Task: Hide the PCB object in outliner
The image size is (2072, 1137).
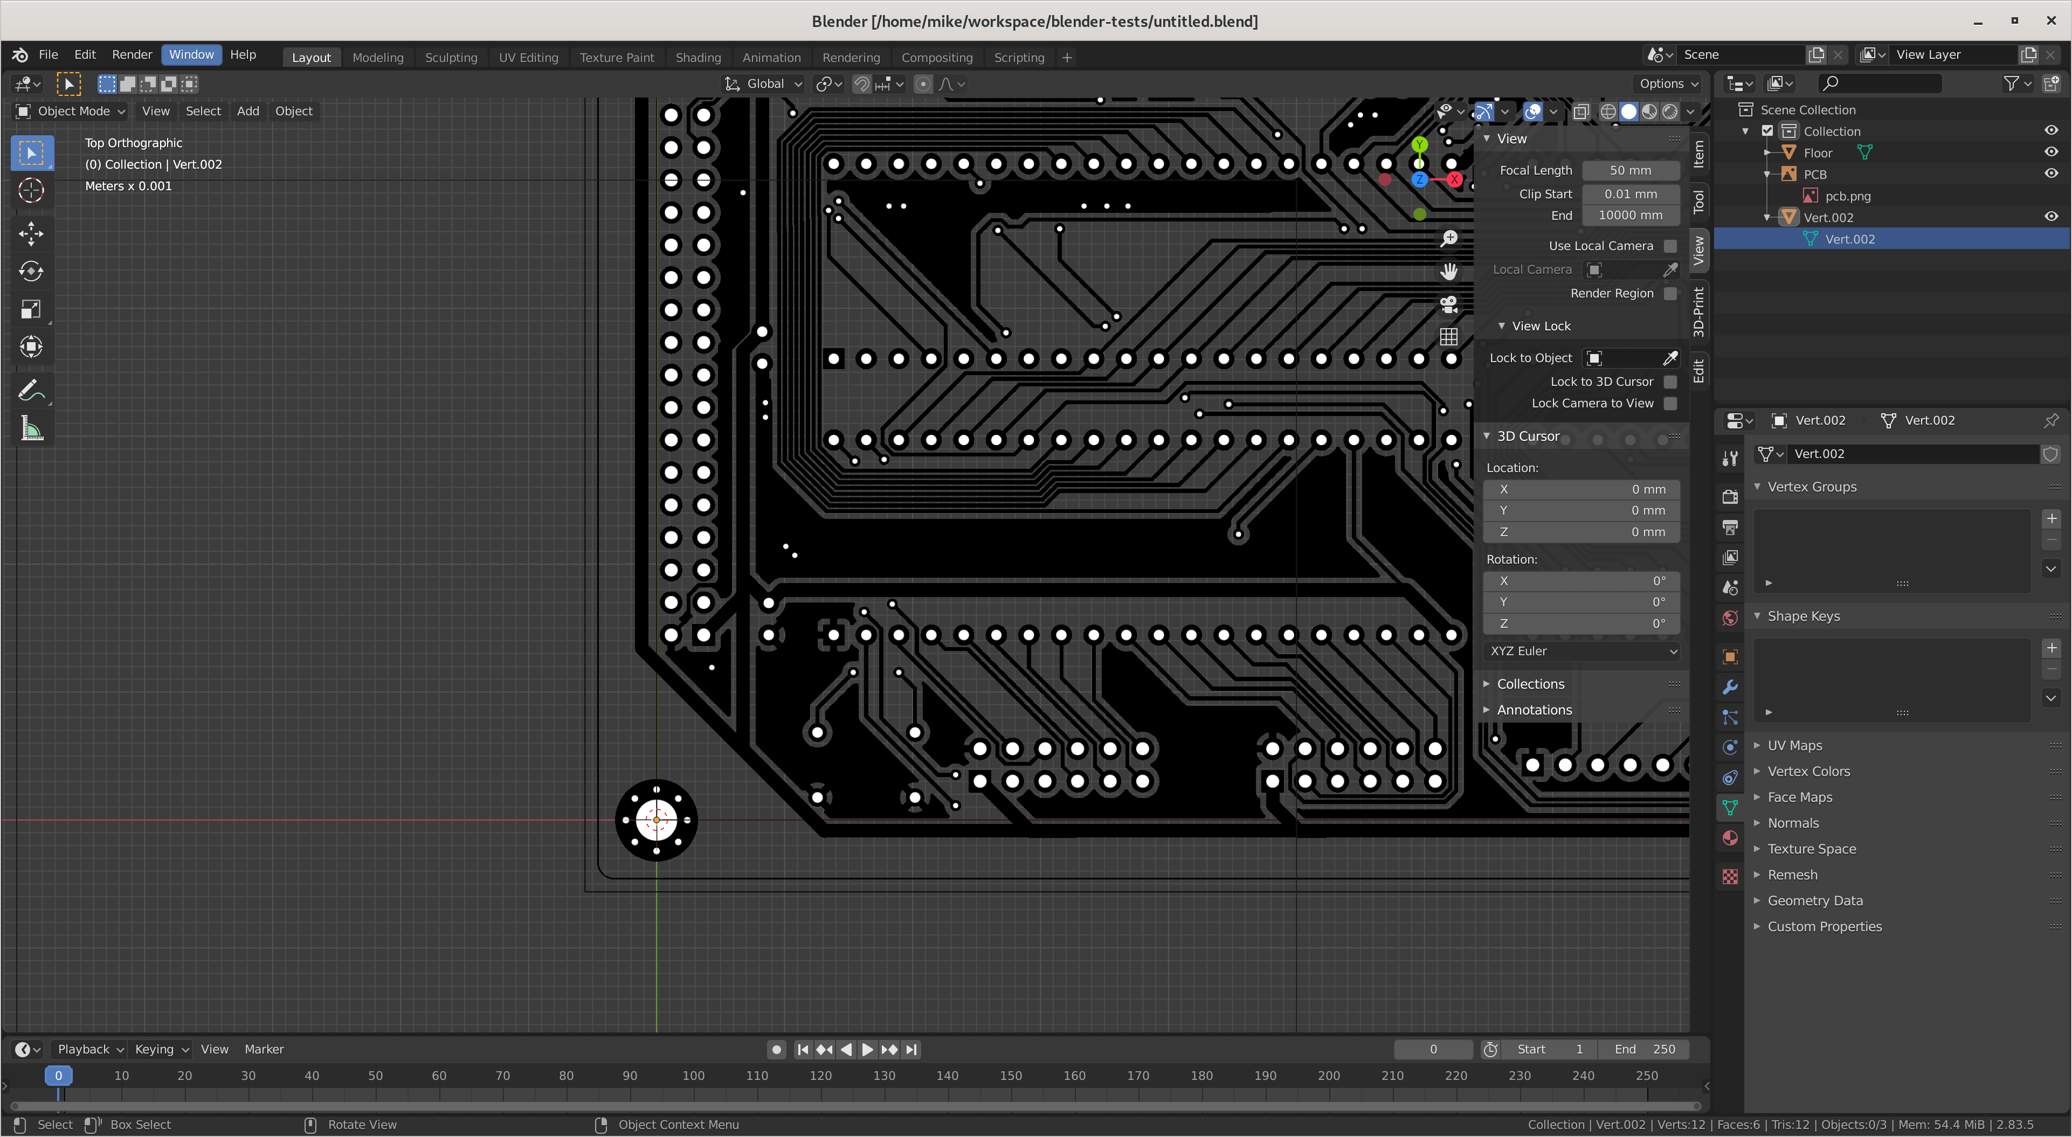Action: tap(2050, 174)
